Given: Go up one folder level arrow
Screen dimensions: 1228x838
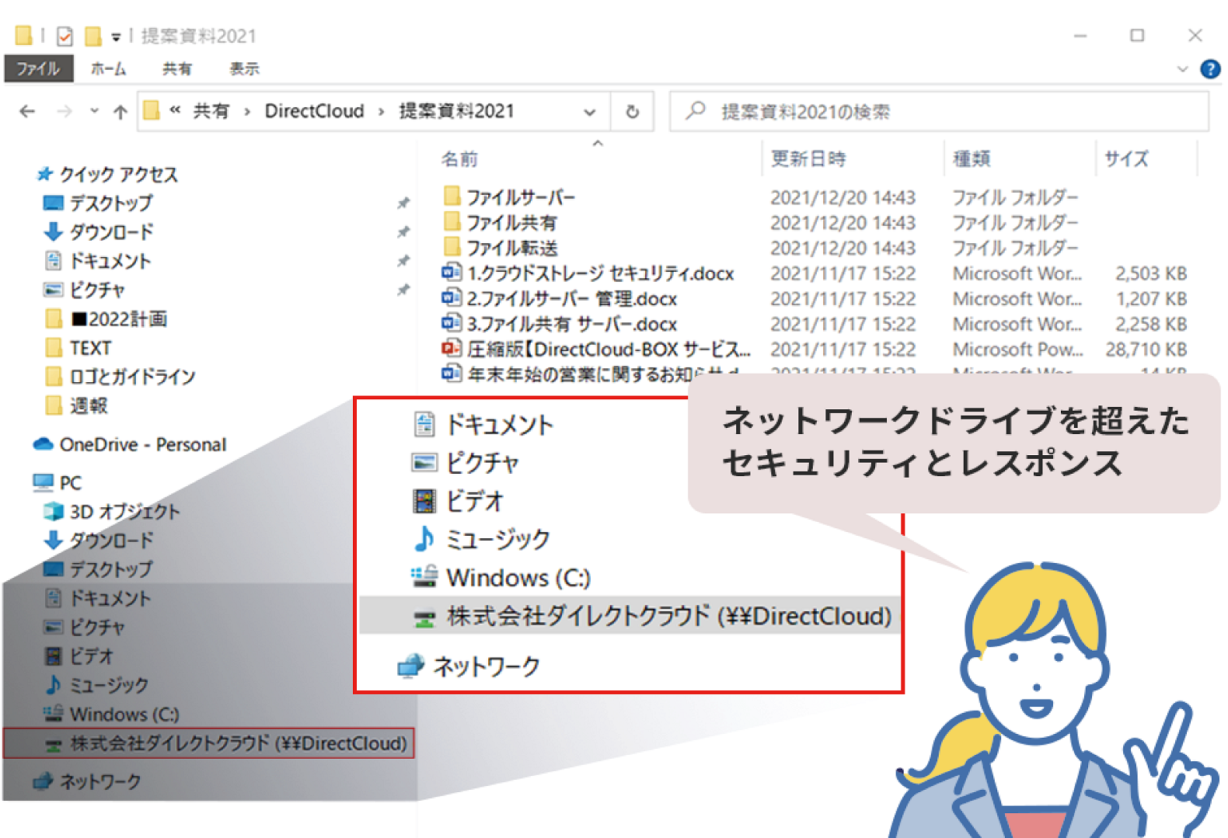Looking at the screenshot, I should (120, 112).
